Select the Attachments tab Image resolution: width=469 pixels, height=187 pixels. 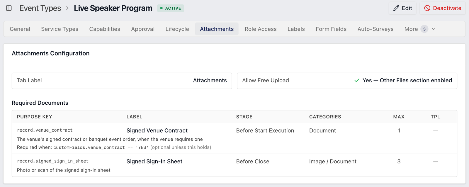click(x=217, y=29)
